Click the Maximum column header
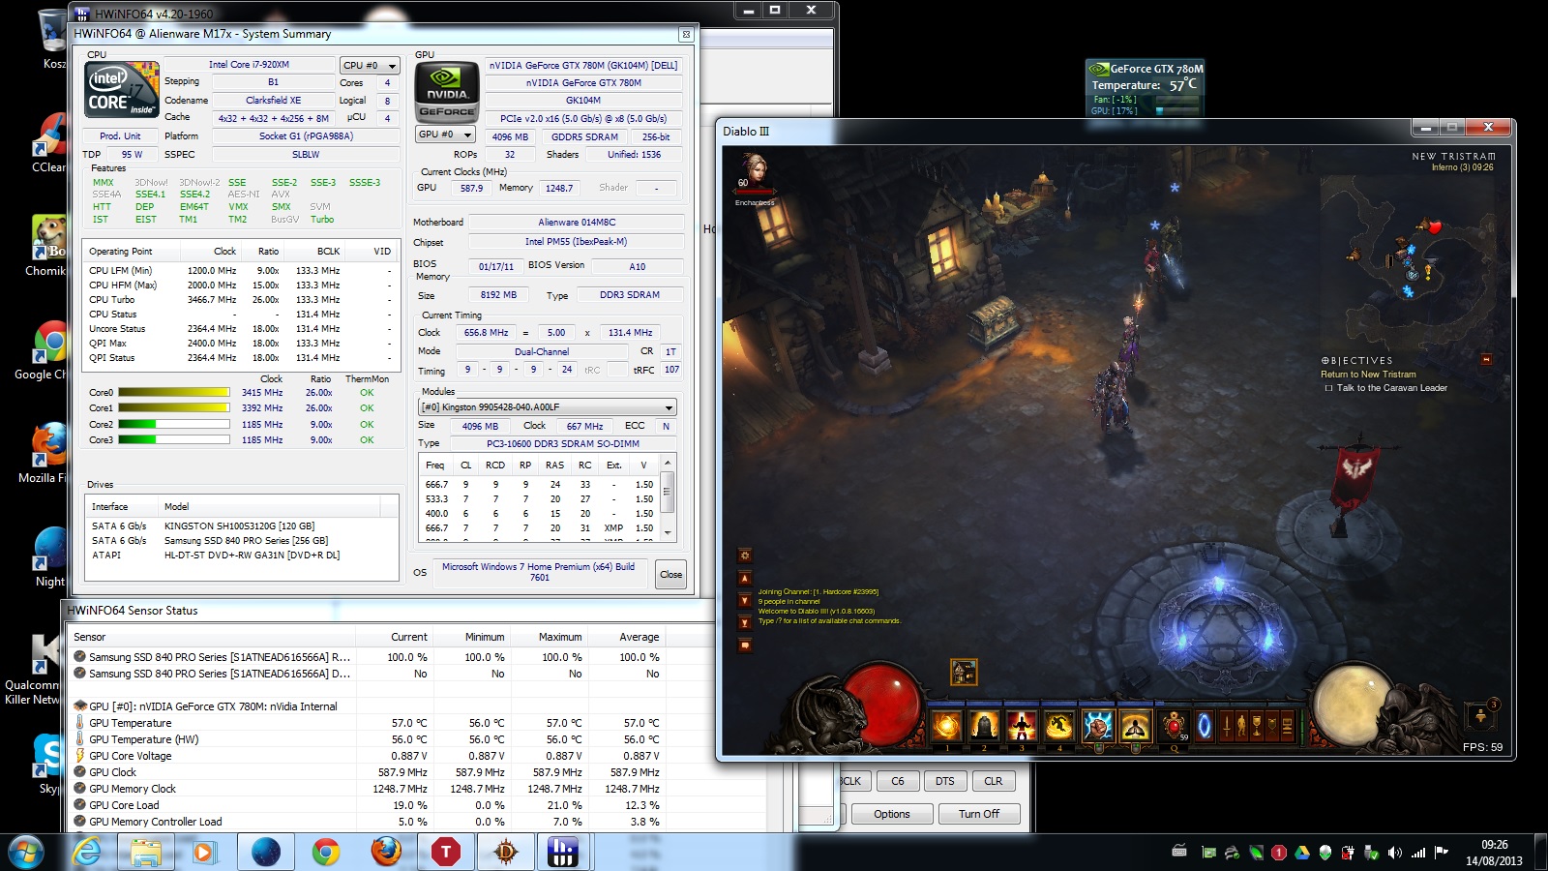 (x=550, y=637)
